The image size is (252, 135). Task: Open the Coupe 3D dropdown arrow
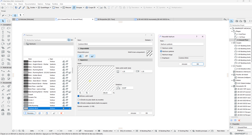(97, 8)
